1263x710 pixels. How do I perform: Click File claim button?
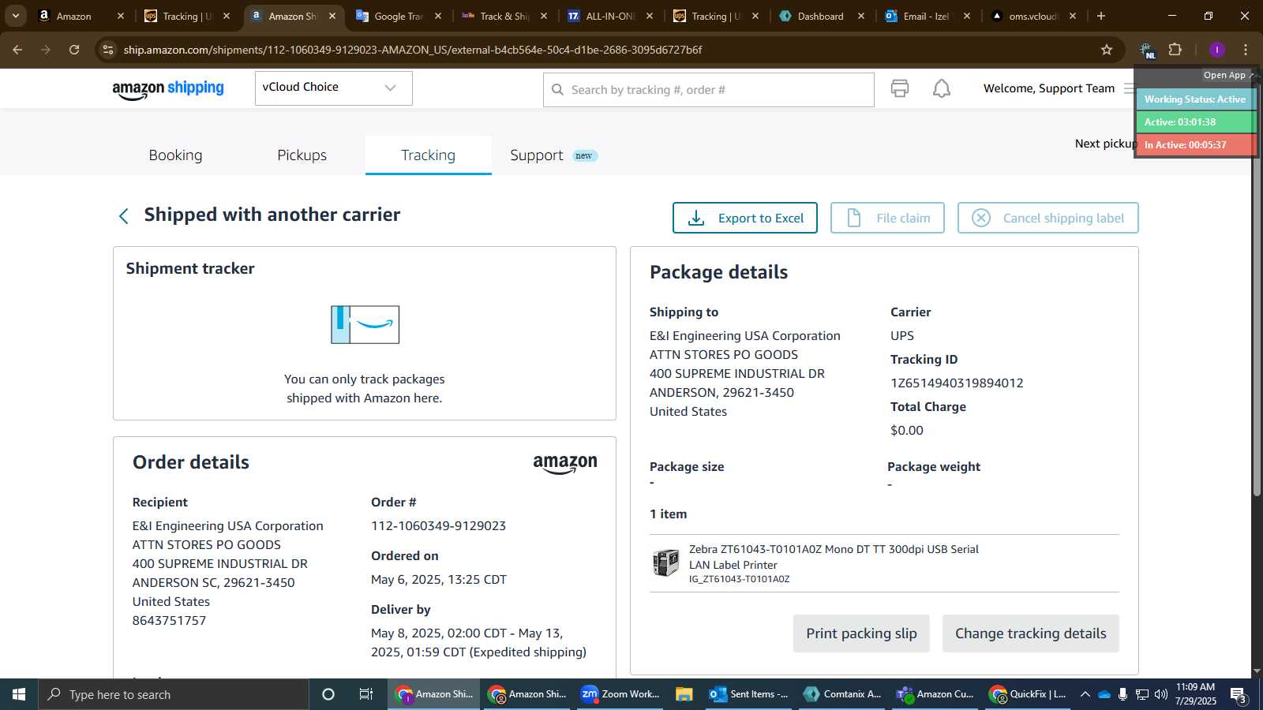887,218
